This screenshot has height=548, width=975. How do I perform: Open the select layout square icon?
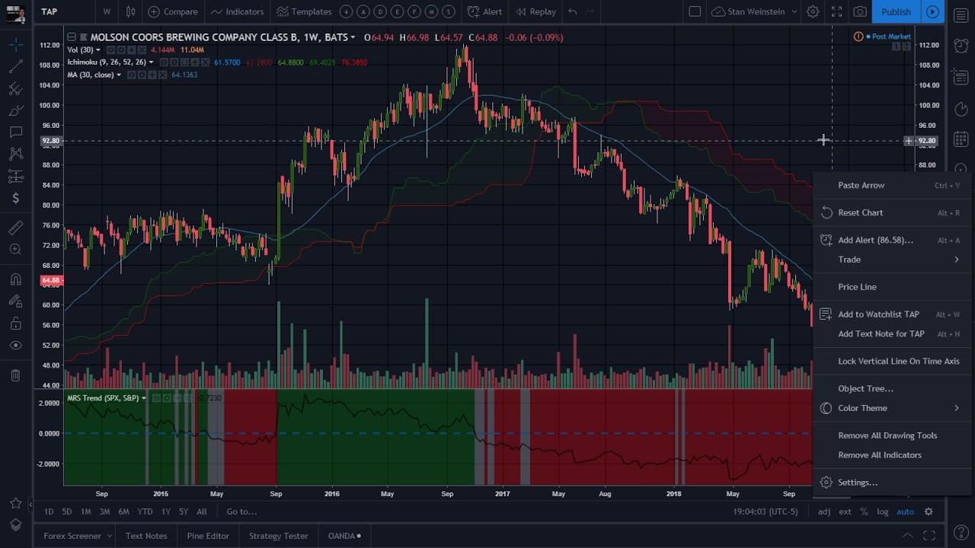coord(695,11)
